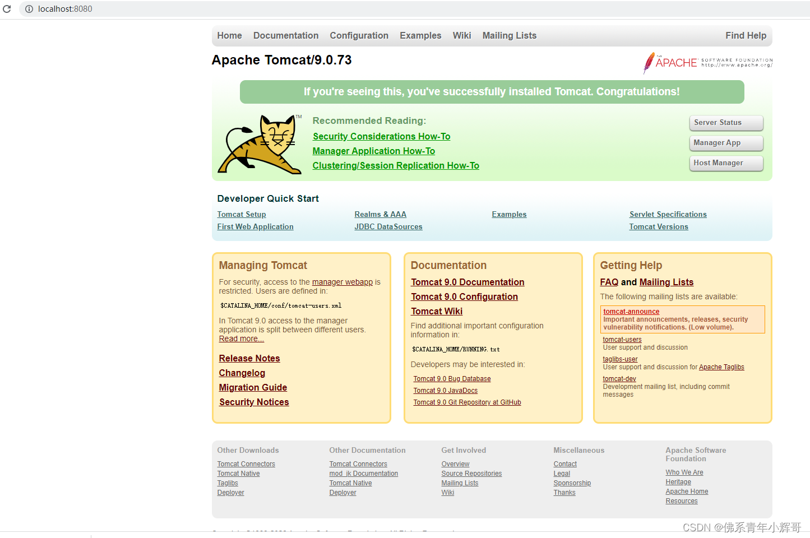The width and height of the screenshot is (810, 538).
Task: Open the Migration Guide link
Action: (x=253, y=387)
